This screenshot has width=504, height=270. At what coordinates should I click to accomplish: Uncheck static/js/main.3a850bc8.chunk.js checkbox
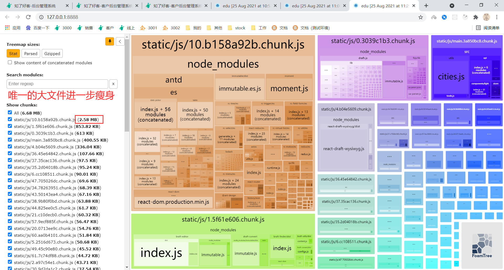tap(10, 140)
